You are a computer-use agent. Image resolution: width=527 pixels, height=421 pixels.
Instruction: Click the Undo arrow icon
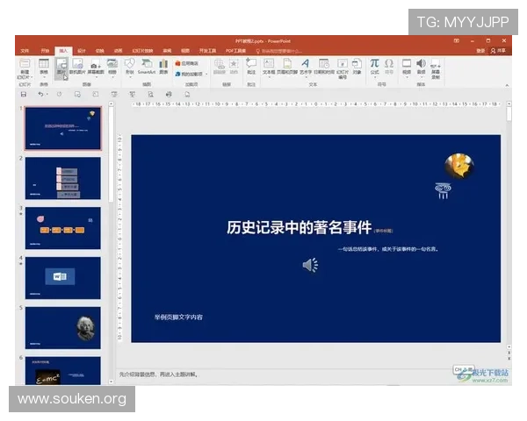pyautogui.click(x=40, y=95)
